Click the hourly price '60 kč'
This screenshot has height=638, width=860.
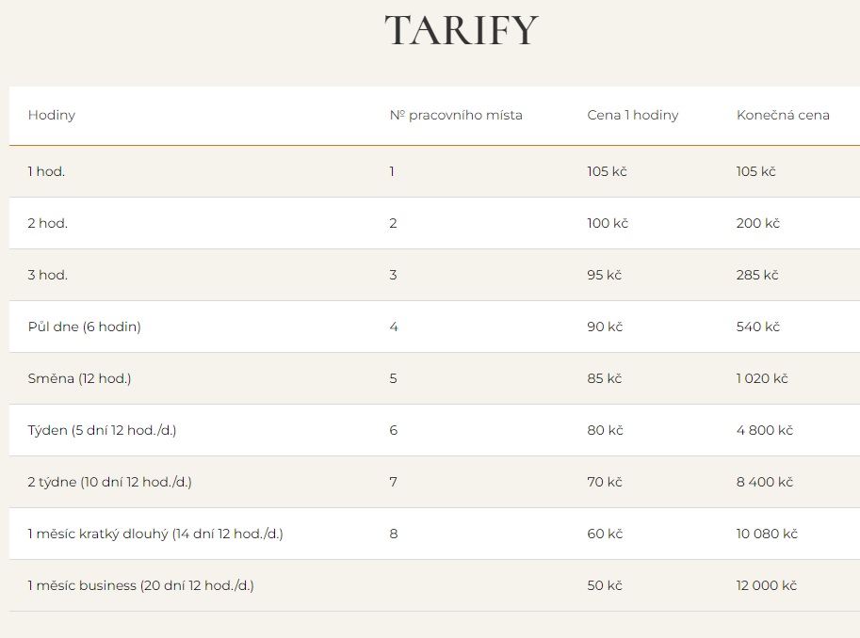tap(605, 534)
